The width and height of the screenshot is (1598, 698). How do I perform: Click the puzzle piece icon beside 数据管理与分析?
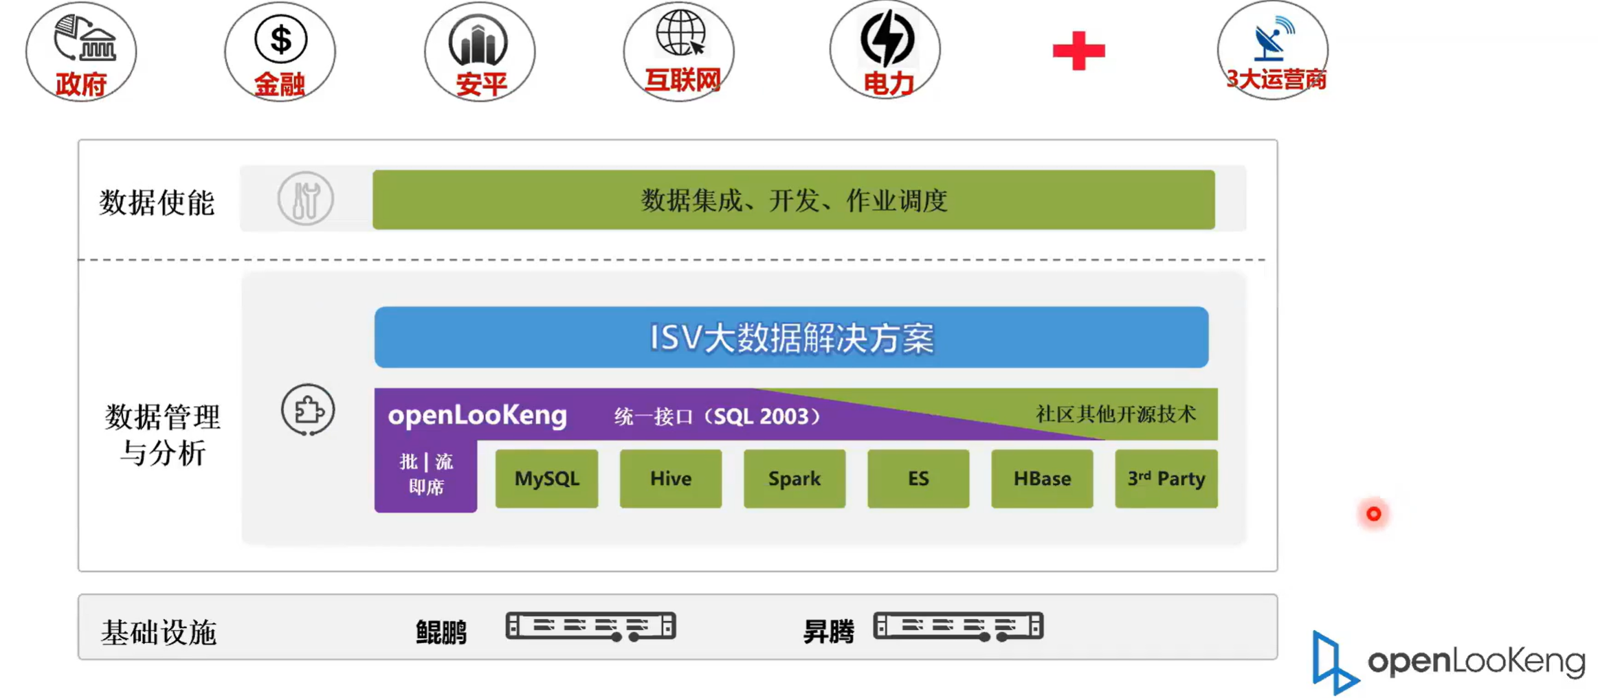point(308,410)
